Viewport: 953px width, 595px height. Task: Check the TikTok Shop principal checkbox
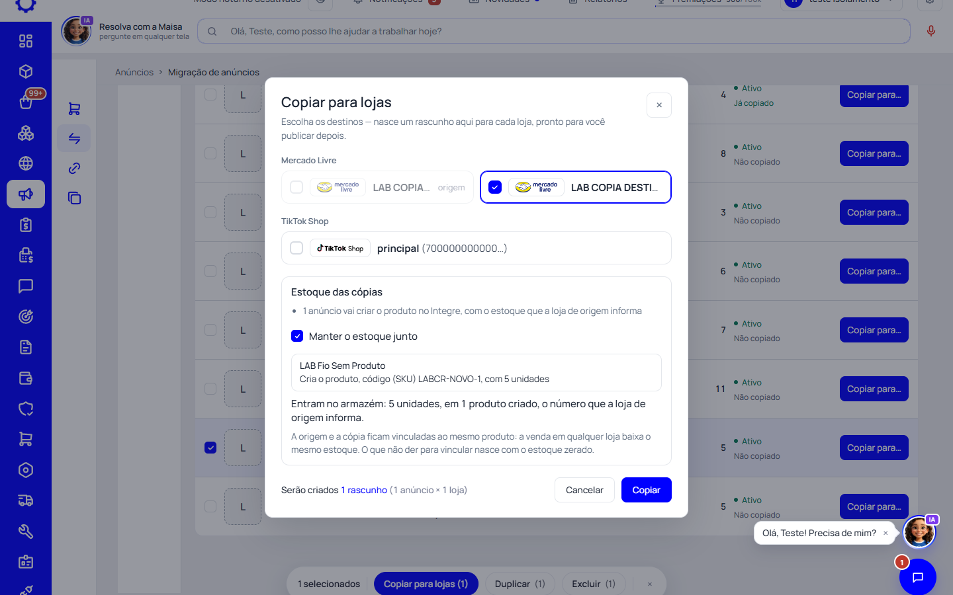click(x=296, y=248)
